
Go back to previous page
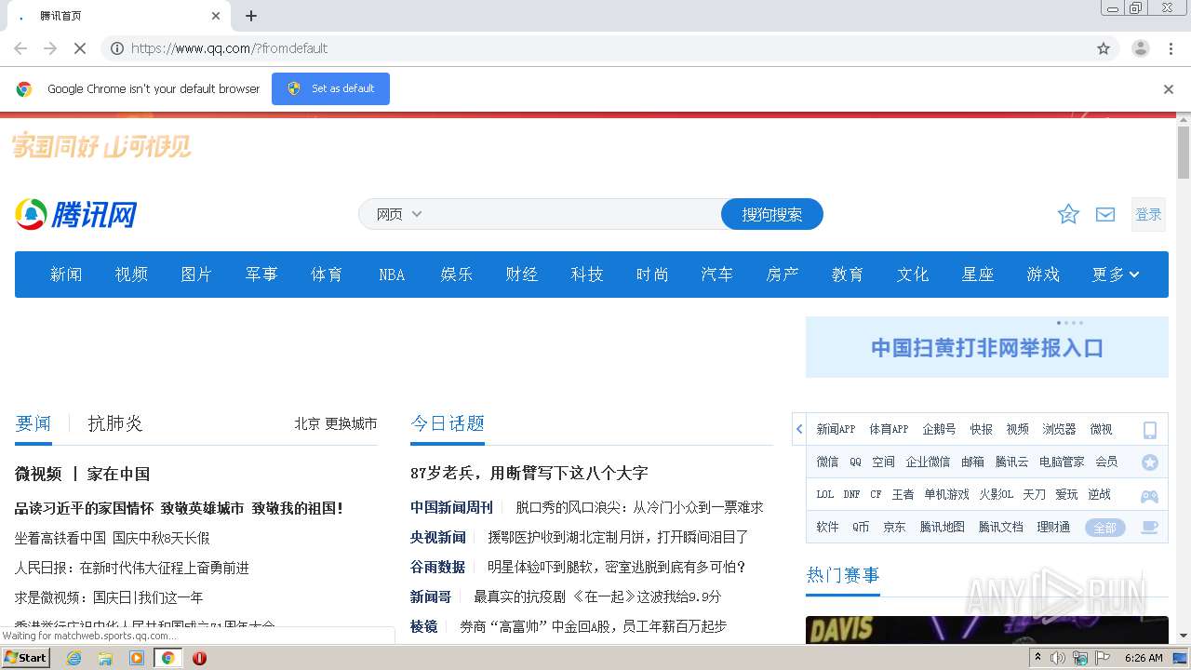click(x=20, y=48)
